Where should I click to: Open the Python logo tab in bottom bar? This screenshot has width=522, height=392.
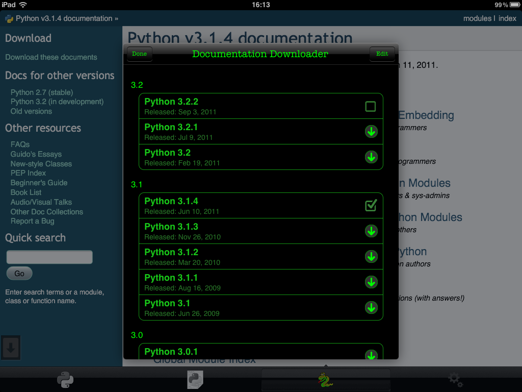pos(65,380)
